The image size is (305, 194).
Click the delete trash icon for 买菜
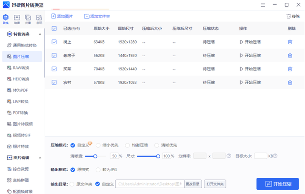(290, 69)
